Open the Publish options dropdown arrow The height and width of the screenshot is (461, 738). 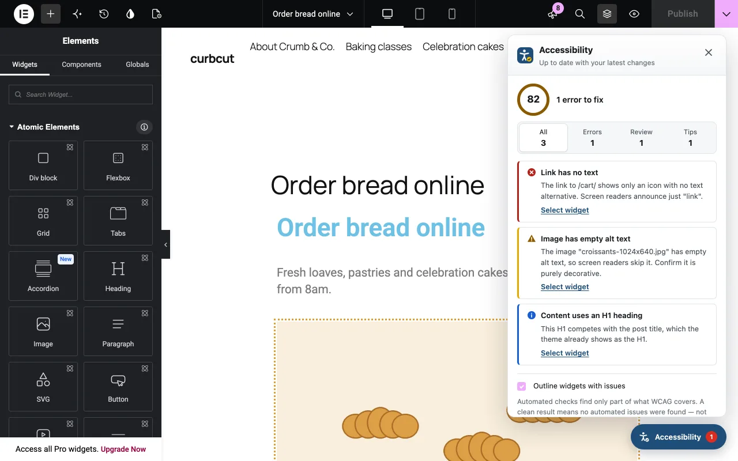tap(726, 14)
